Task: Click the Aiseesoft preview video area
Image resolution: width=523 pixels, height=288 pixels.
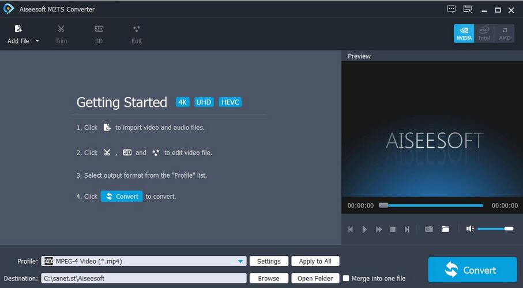Action: pos(432,129)
